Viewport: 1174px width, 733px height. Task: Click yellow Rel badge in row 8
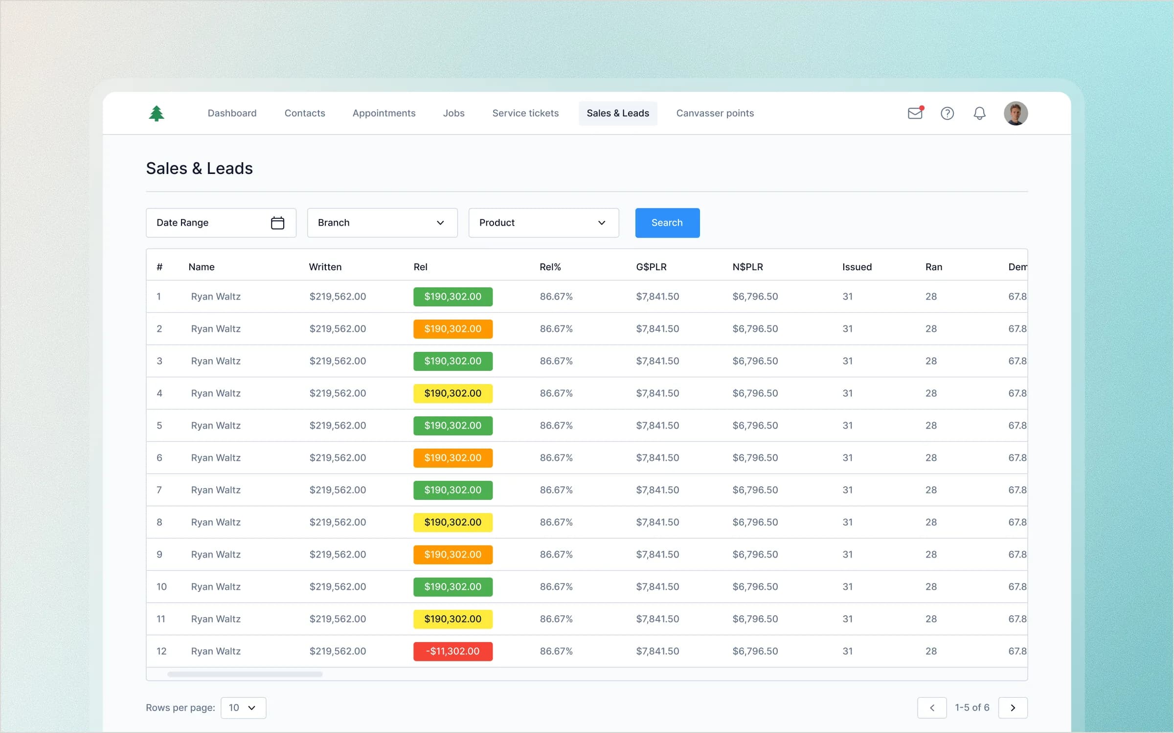coord(453,522)
